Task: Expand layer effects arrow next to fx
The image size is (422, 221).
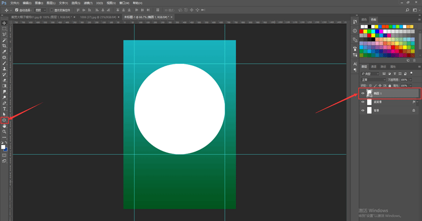Action: pos(417,102)
